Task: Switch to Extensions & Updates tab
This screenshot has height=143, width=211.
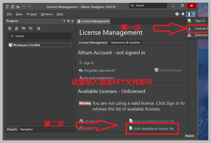Action: [x=126, y=43]
